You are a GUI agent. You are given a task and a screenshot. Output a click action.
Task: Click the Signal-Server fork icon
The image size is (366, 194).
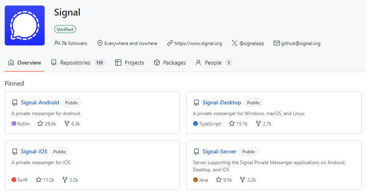pyautogui.click(x=242, y=180)
